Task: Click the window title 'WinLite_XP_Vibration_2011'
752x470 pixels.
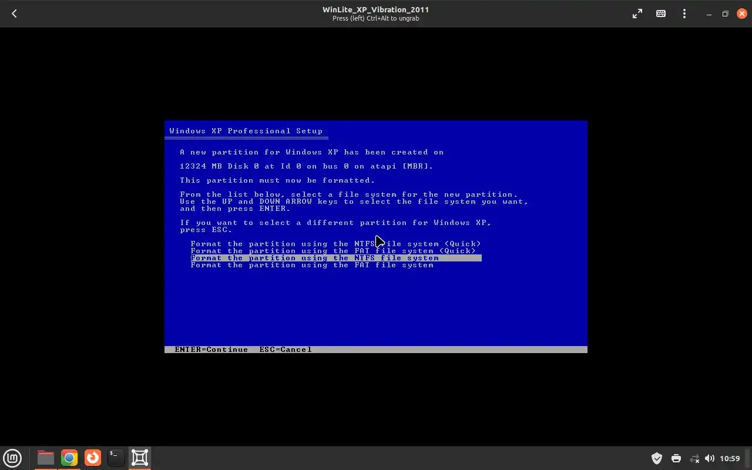Action: point(376,9)
